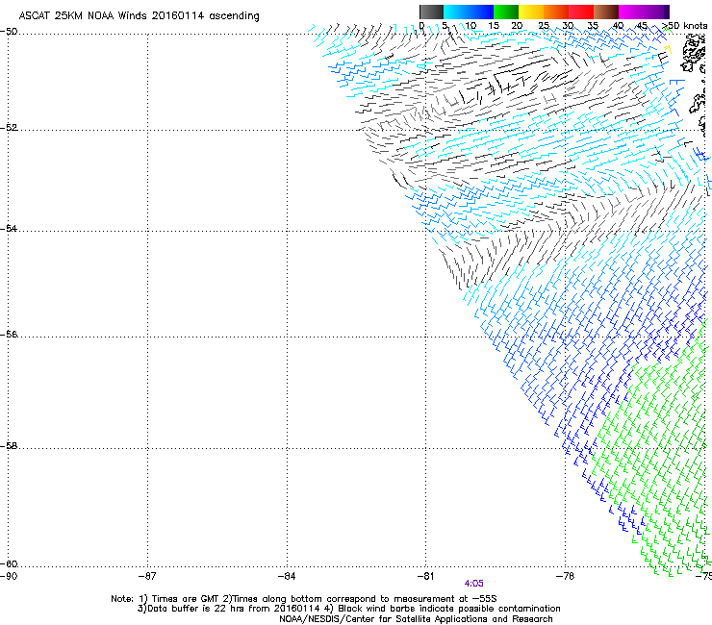
Task: Click the -54 latitude axis label
Action: 9,228
